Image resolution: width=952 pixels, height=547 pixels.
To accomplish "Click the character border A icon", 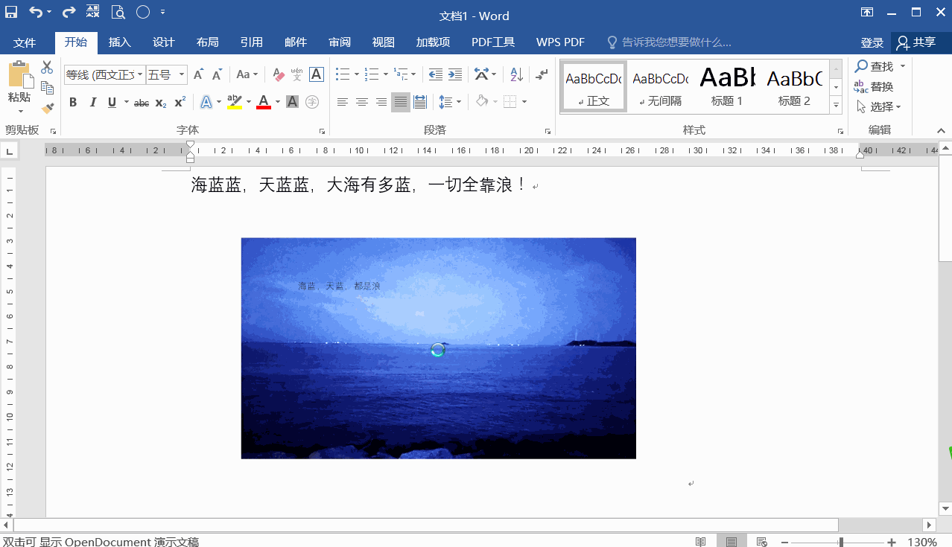I will pos(317,74).
